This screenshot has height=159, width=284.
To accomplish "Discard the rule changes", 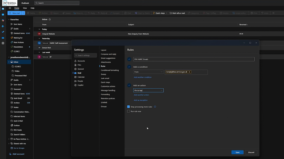I will 251,152.
